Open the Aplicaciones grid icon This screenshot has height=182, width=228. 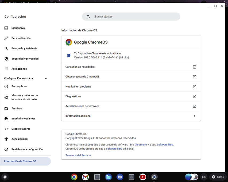(6, 69)
